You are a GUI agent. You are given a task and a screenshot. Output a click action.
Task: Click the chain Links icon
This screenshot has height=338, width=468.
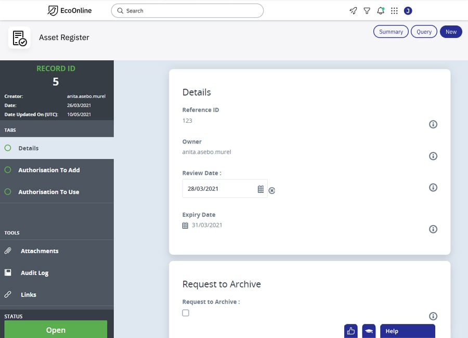coord(8,294)
